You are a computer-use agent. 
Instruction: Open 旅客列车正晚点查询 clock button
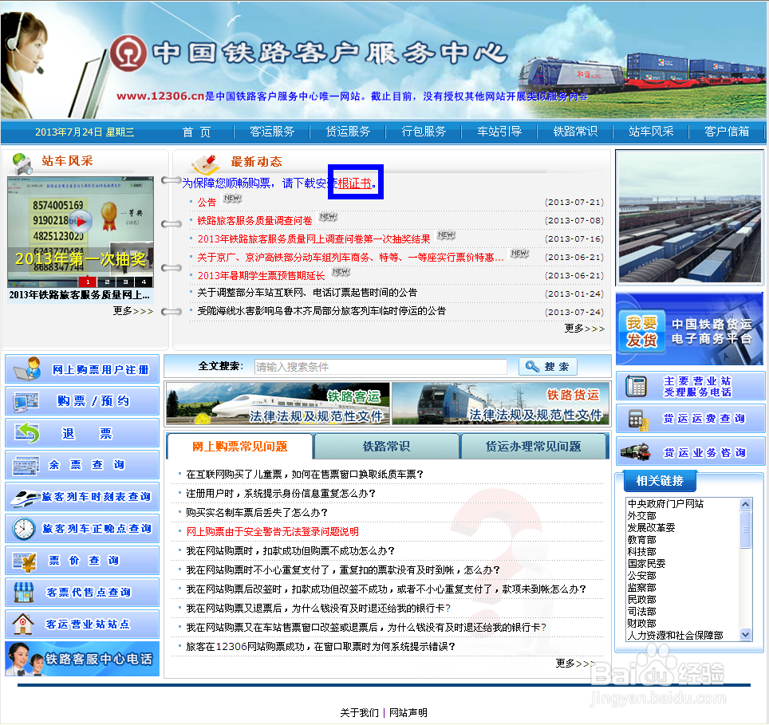(82, 529)
